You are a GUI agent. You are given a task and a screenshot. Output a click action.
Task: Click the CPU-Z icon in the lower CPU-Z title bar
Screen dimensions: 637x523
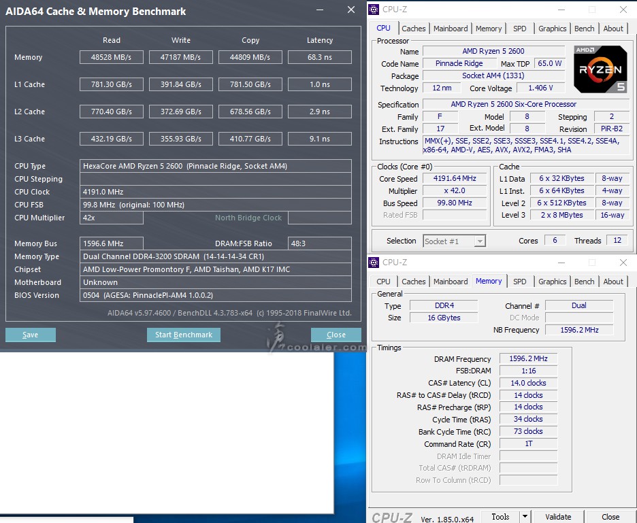coord(374,263)
